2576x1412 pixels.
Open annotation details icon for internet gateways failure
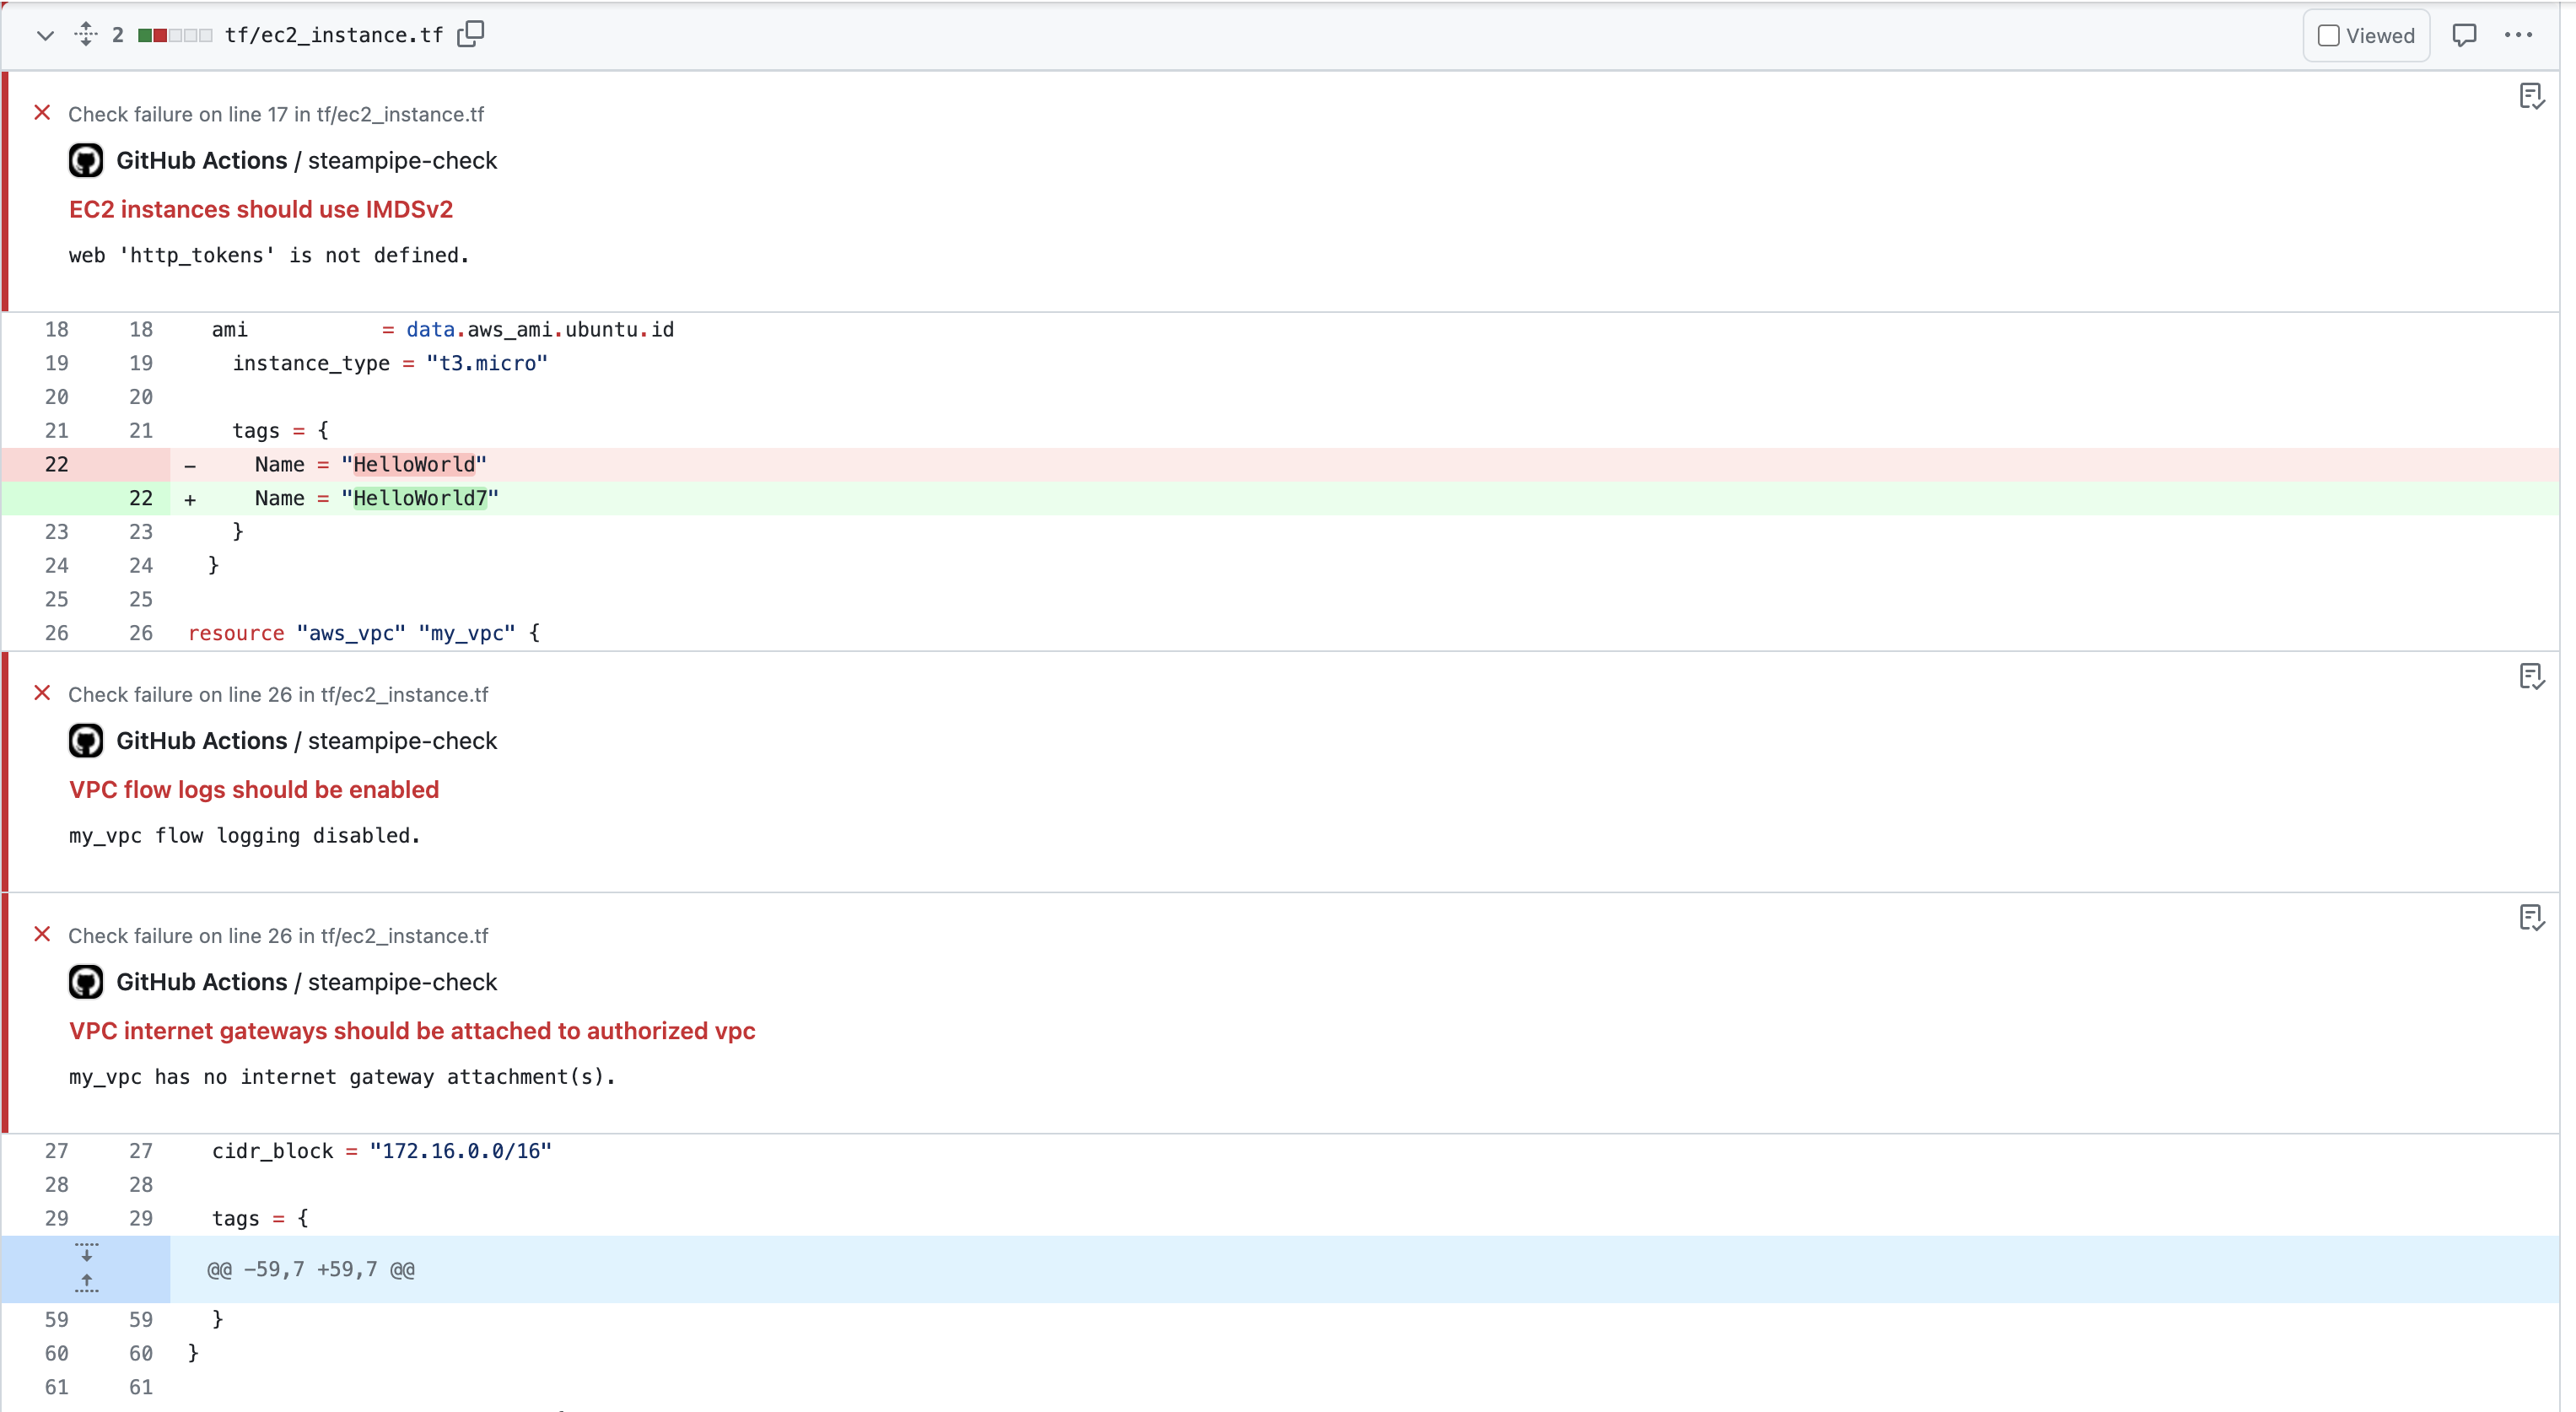pyautogui.click(x=2531, y=918)
